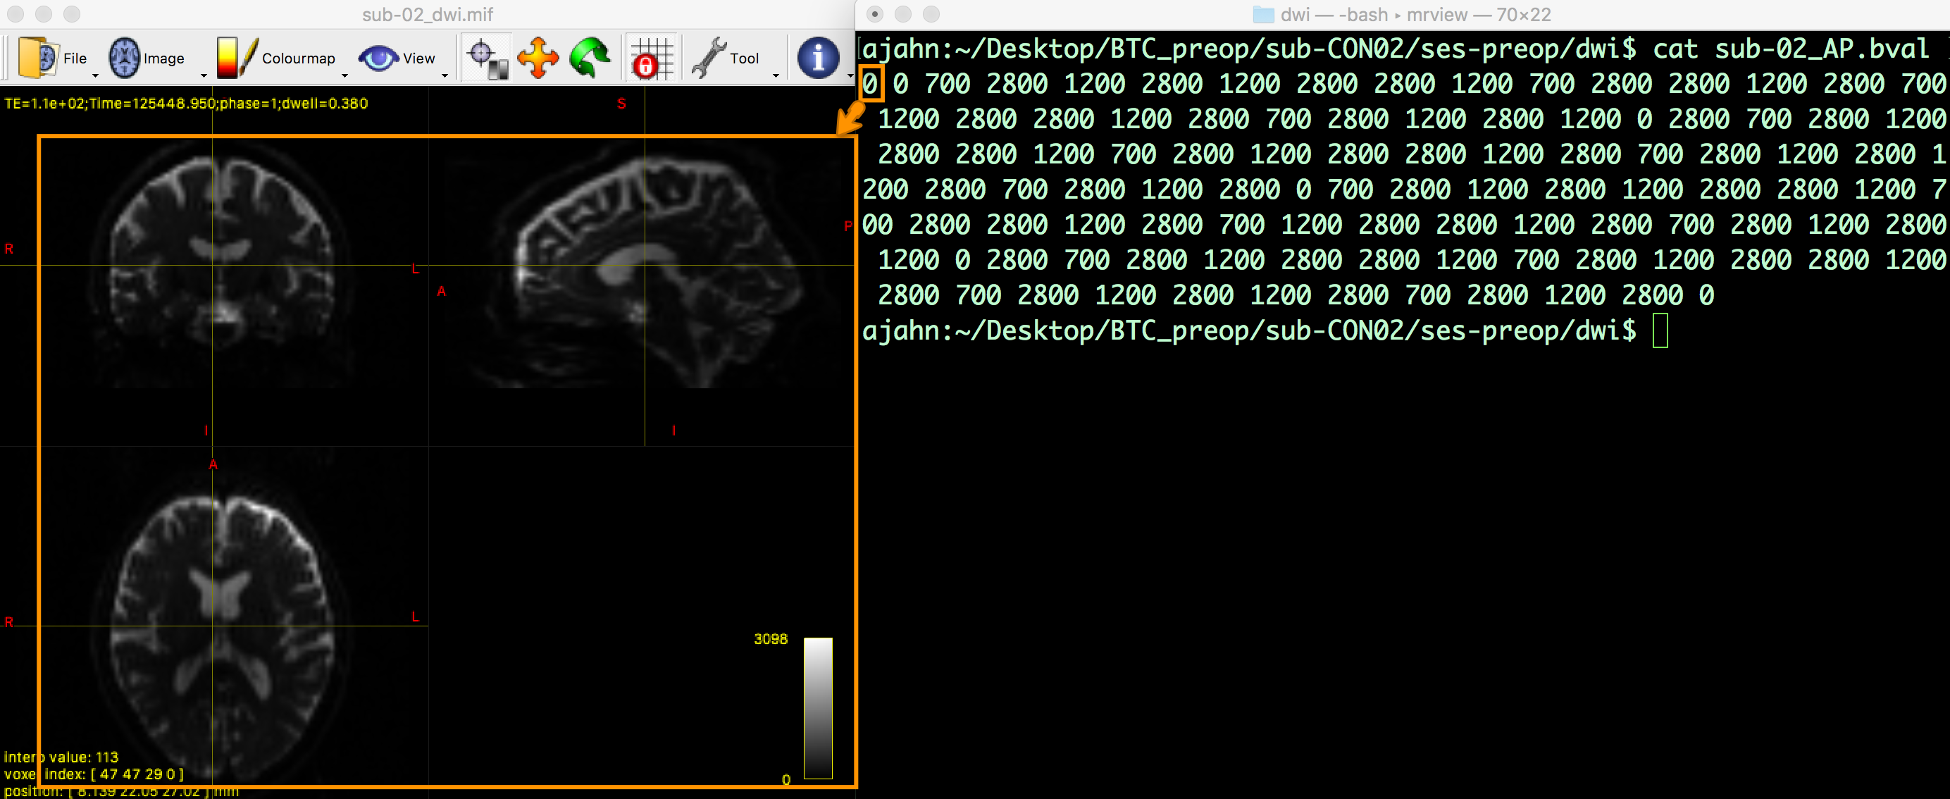The height and width of the screenshot is (799, 1950).
Task: Click the interp value: 113 readout
Action: [61, 757]
